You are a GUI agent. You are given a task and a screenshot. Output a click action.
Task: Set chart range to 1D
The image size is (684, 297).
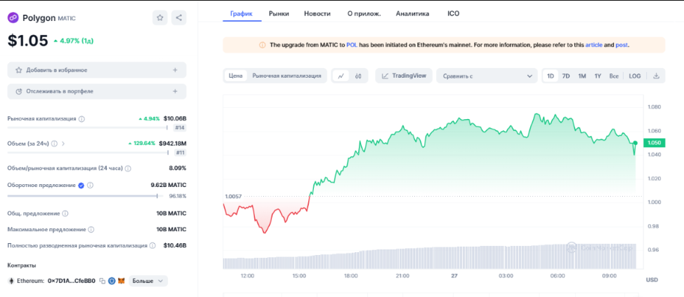tap(551, 76)
